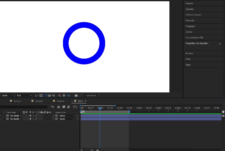Click the Reset Exposure icon
Viewport: 225px width, 151px height.
[64, 95]
